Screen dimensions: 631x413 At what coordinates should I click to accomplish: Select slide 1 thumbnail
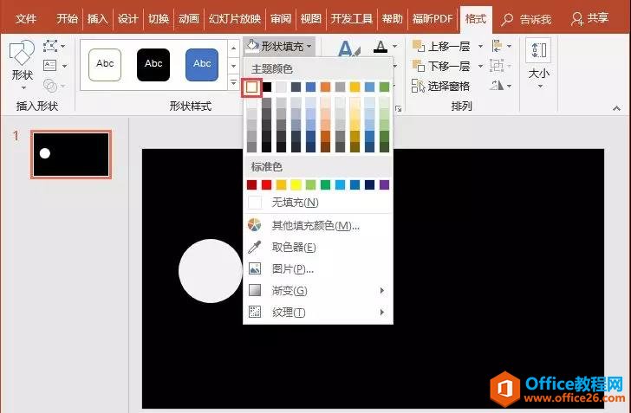(x=71, y=154)
